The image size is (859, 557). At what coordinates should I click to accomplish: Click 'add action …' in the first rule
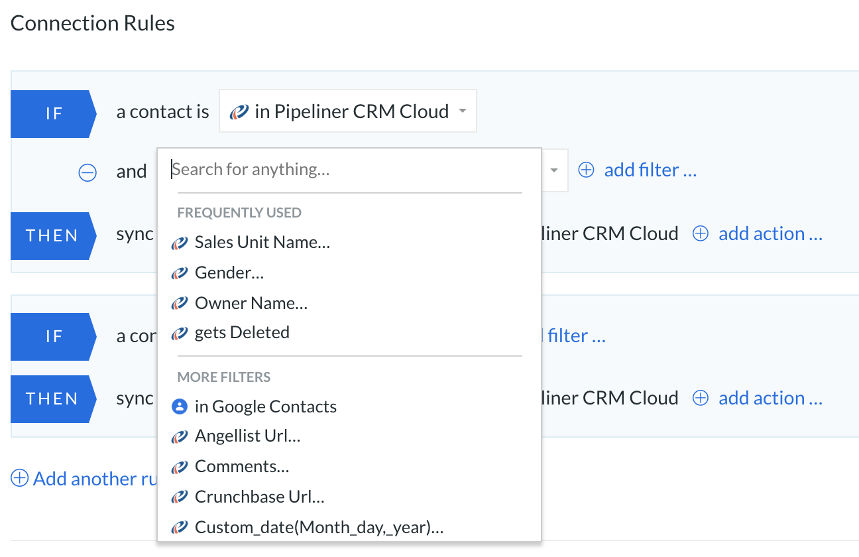coord(770,233)
